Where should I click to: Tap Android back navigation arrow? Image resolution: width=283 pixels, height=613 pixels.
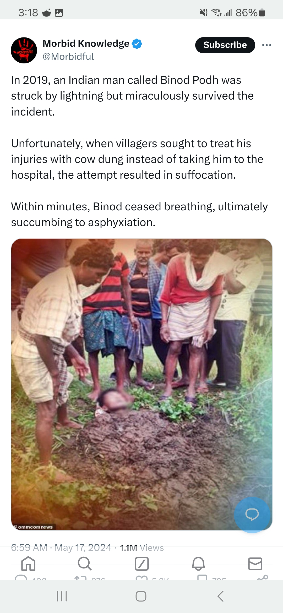[x=221, y=596]
